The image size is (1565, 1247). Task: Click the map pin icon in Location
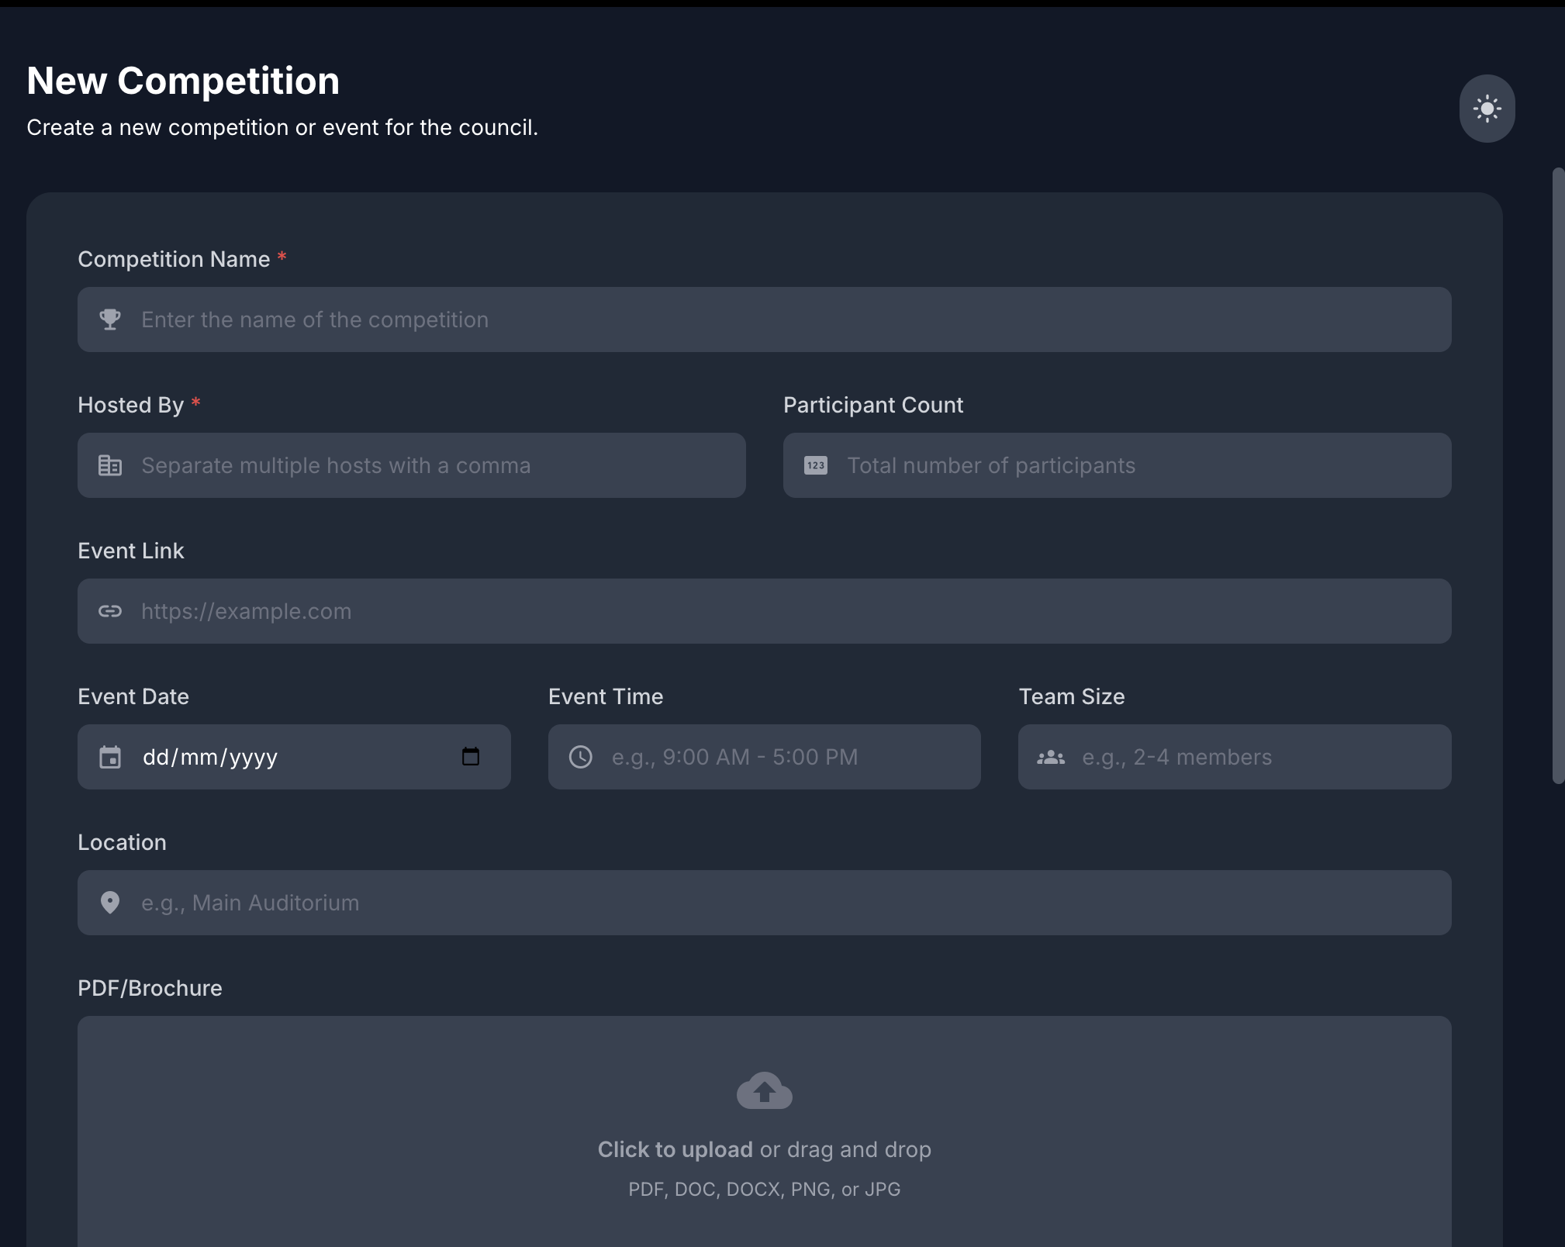pos(110,903)
